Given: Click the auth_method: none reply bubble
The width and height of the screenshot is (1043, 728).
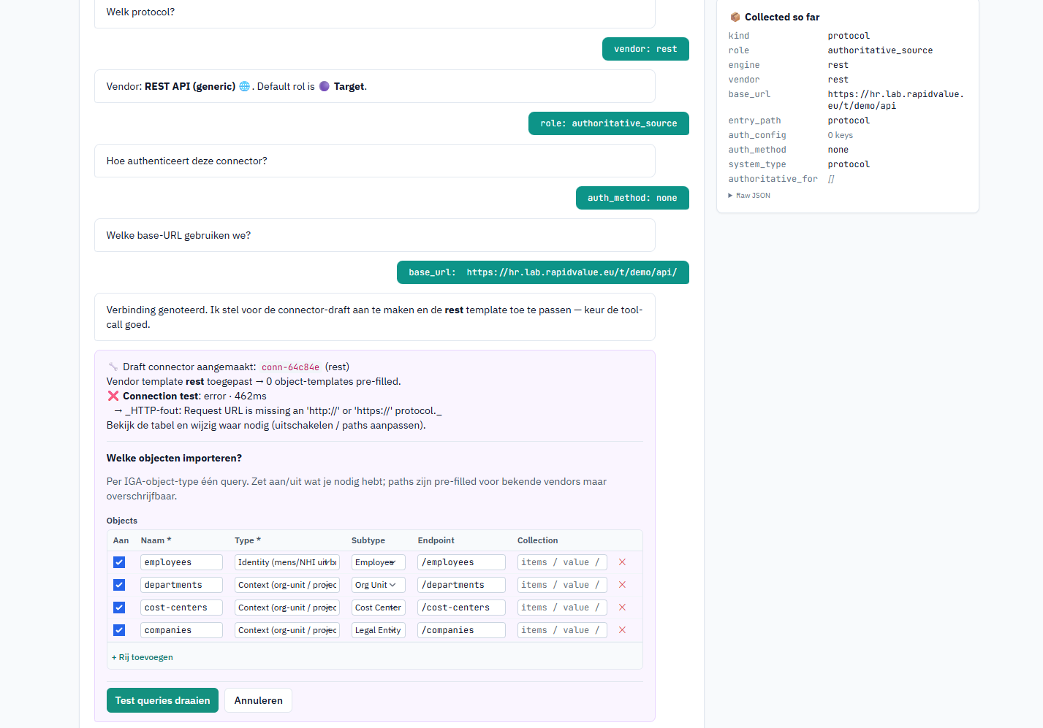Looking at the screenshot, I should tap(632, 198).
